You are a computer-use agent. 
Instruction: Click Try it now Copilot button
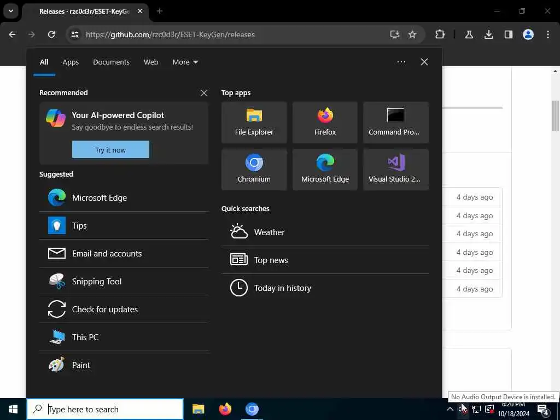(x=110, y=150)
